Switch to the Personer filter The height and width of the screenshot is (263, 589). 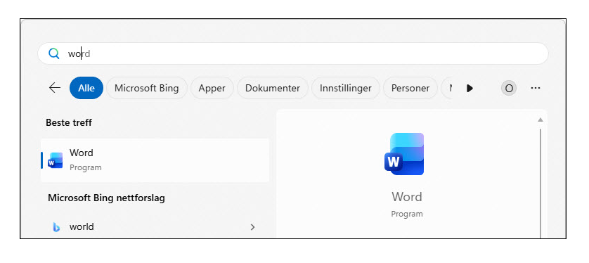click(410, 88)
